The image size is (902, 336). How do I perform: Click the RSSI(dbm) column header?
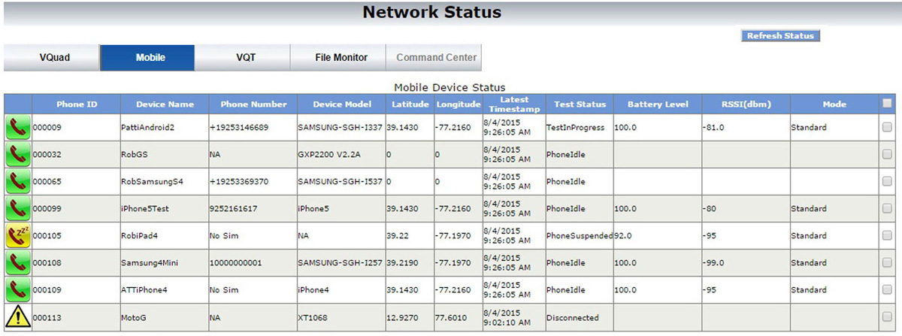pos(746,104)
